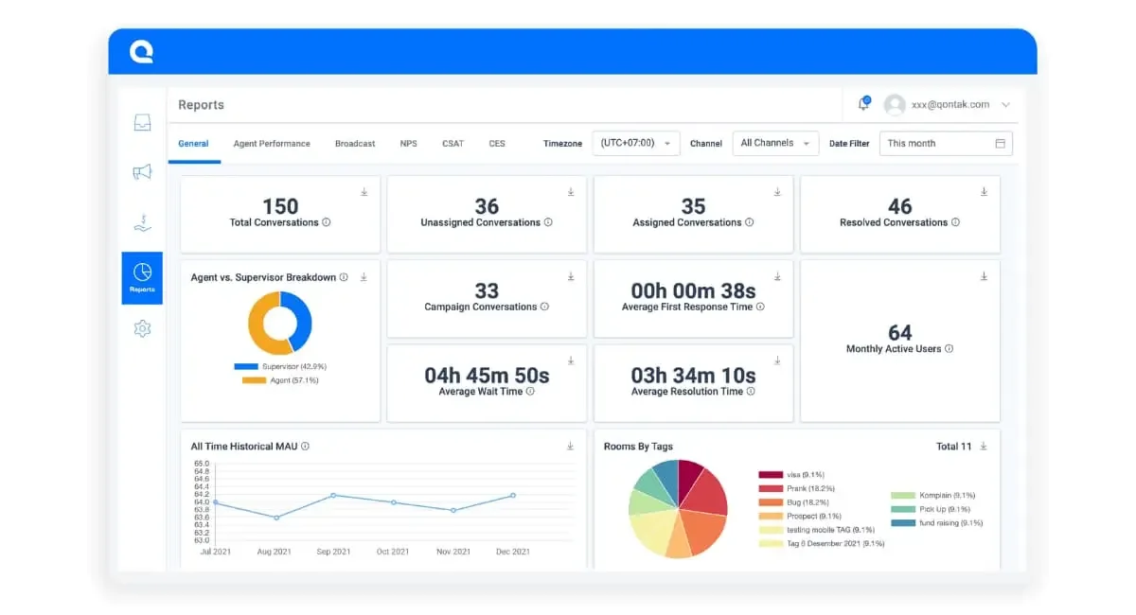Viewport: 1136px width, 615px height.
Task: Download the Rooms By Tags chart
Action: pos(984,446)
